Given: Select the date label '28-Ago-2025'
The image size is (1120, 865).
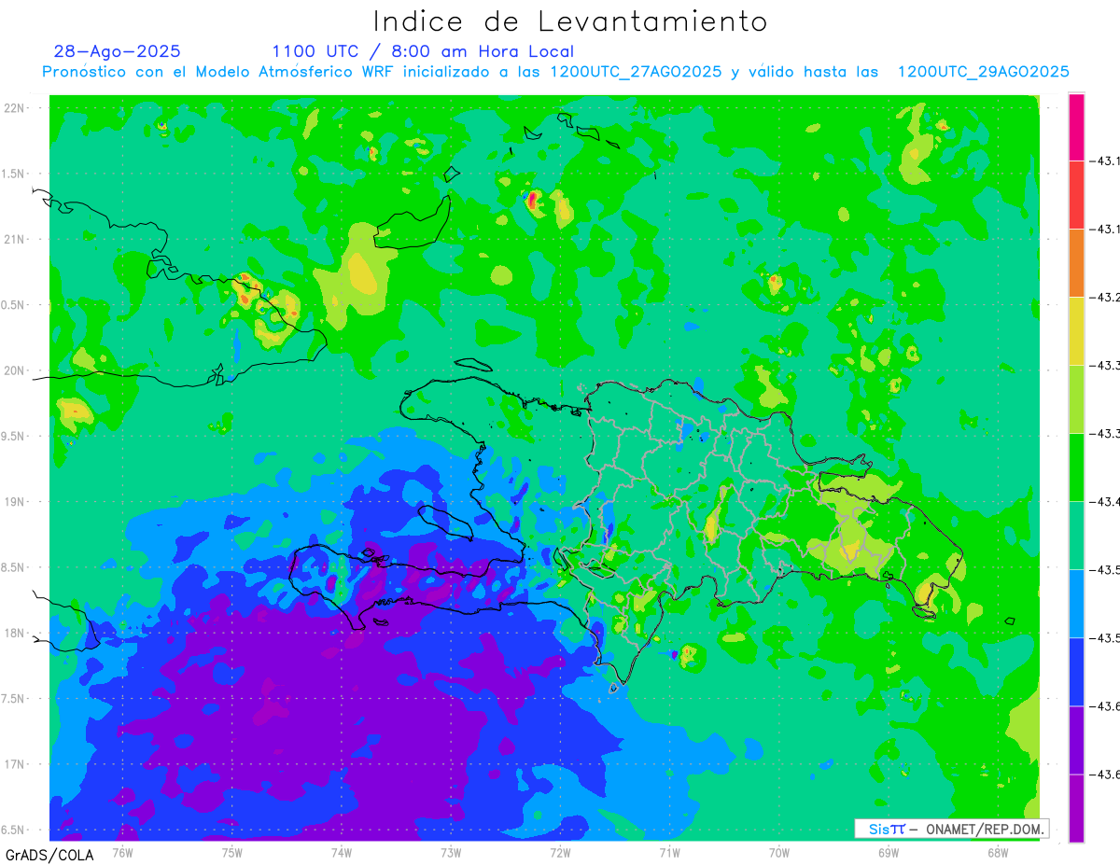Looking at the screenshot, I should (118, 51).
